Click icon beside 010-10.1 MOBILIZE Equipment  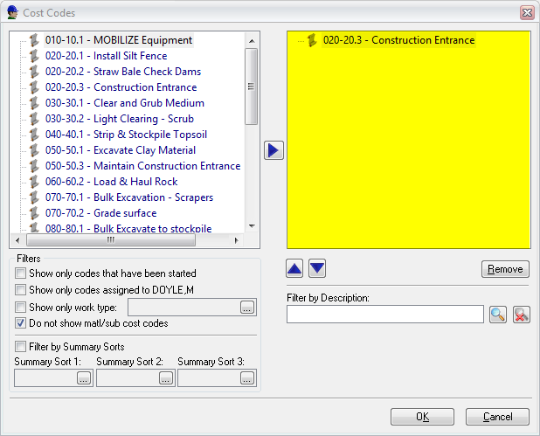click(34, 40)
